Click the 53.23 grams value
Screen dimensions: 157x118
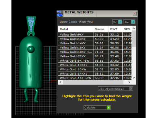99,39
